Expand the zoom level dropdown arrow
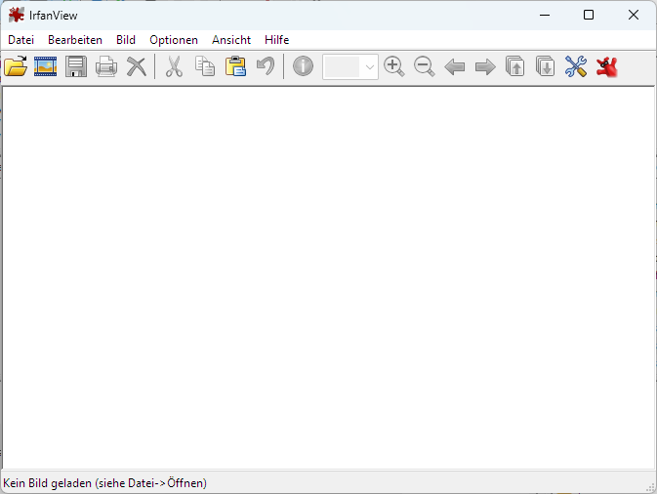Image resolution: width=657 pixels, height=494 pixels. click(x=370, y=66)
